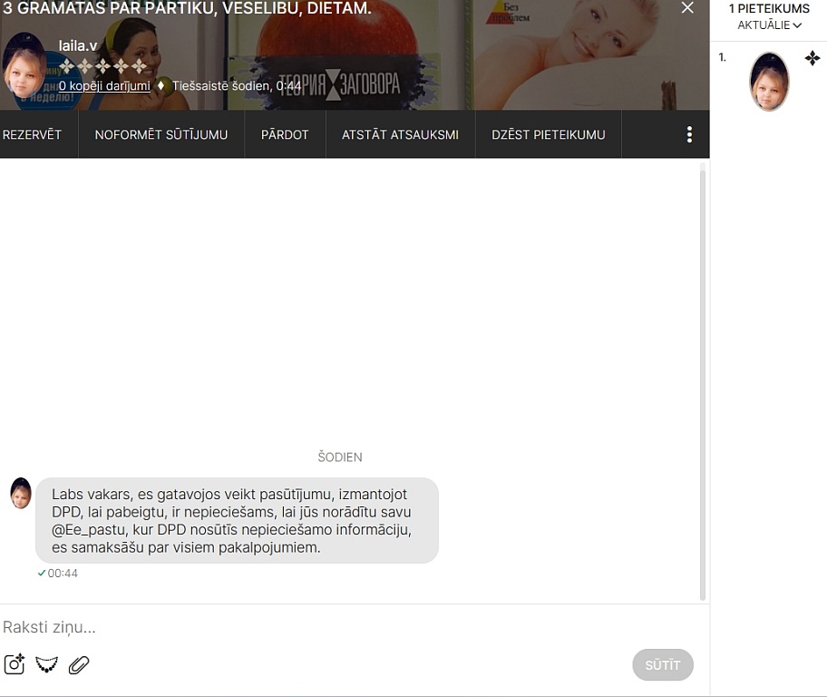This screenshot has width=827, height=697.
Task: Click the necklace icon below message box
Action: click(x=46, y=664)
